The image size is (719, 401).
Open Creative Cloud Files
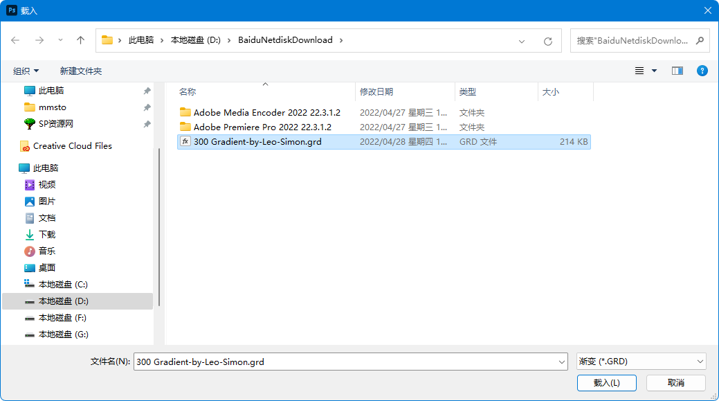(x=73, y=146)
